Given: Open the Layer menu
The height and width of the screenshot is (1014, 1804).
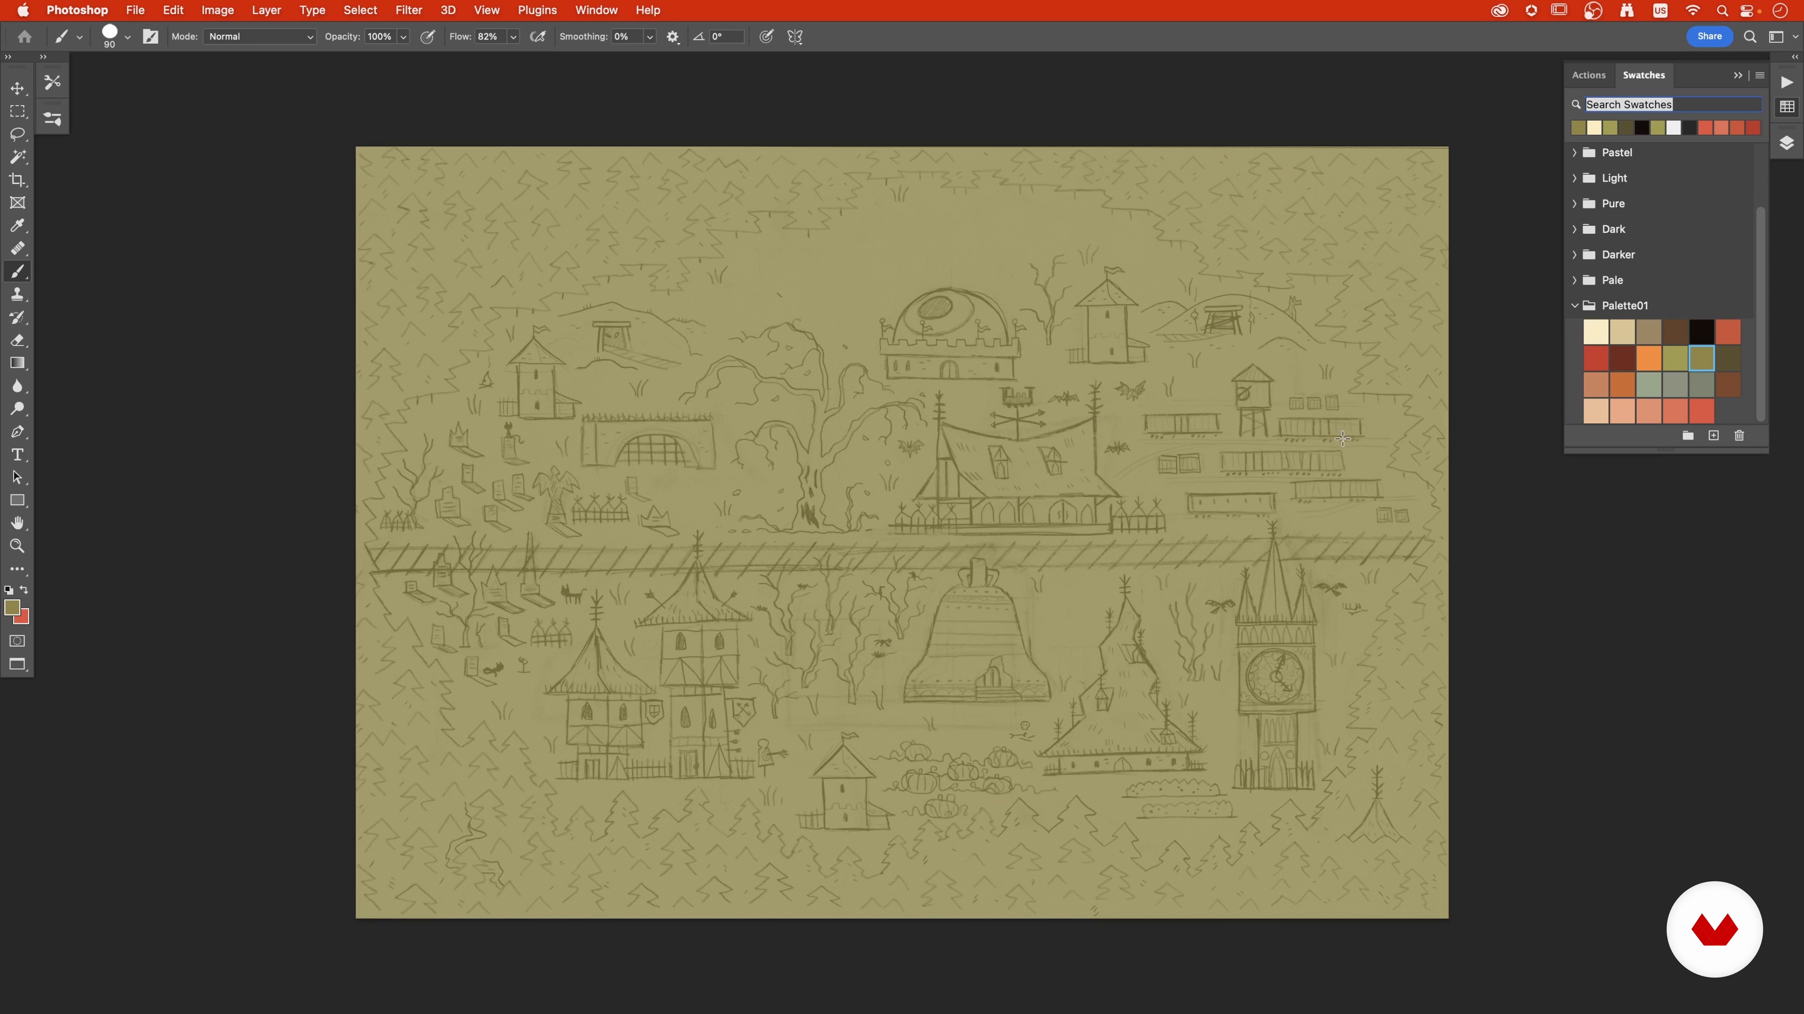Looking at the screenshot, I should (x=266, y=10).
